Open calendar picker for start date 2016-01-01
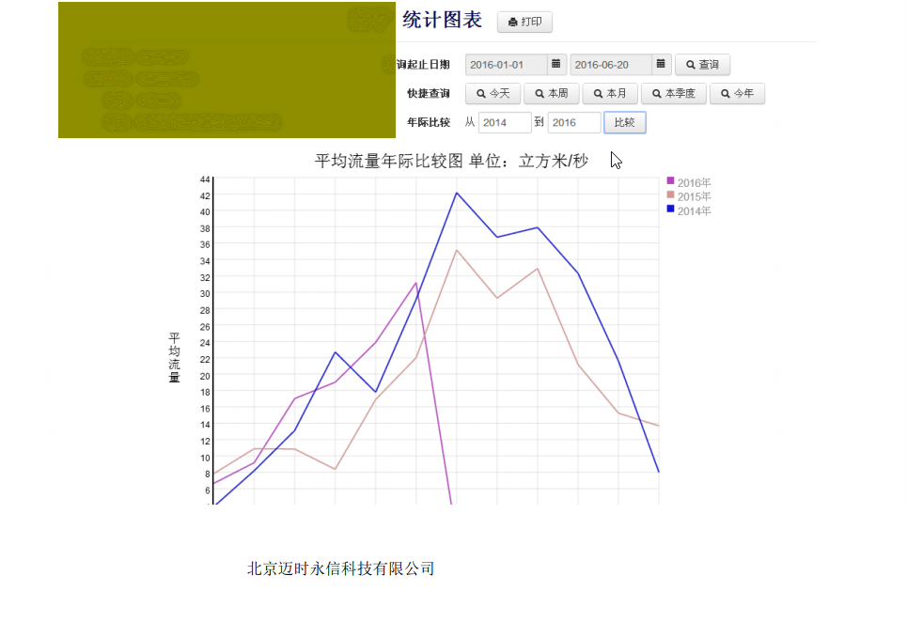The width and height of the screenshot is (907, 638). coord(555,65)
